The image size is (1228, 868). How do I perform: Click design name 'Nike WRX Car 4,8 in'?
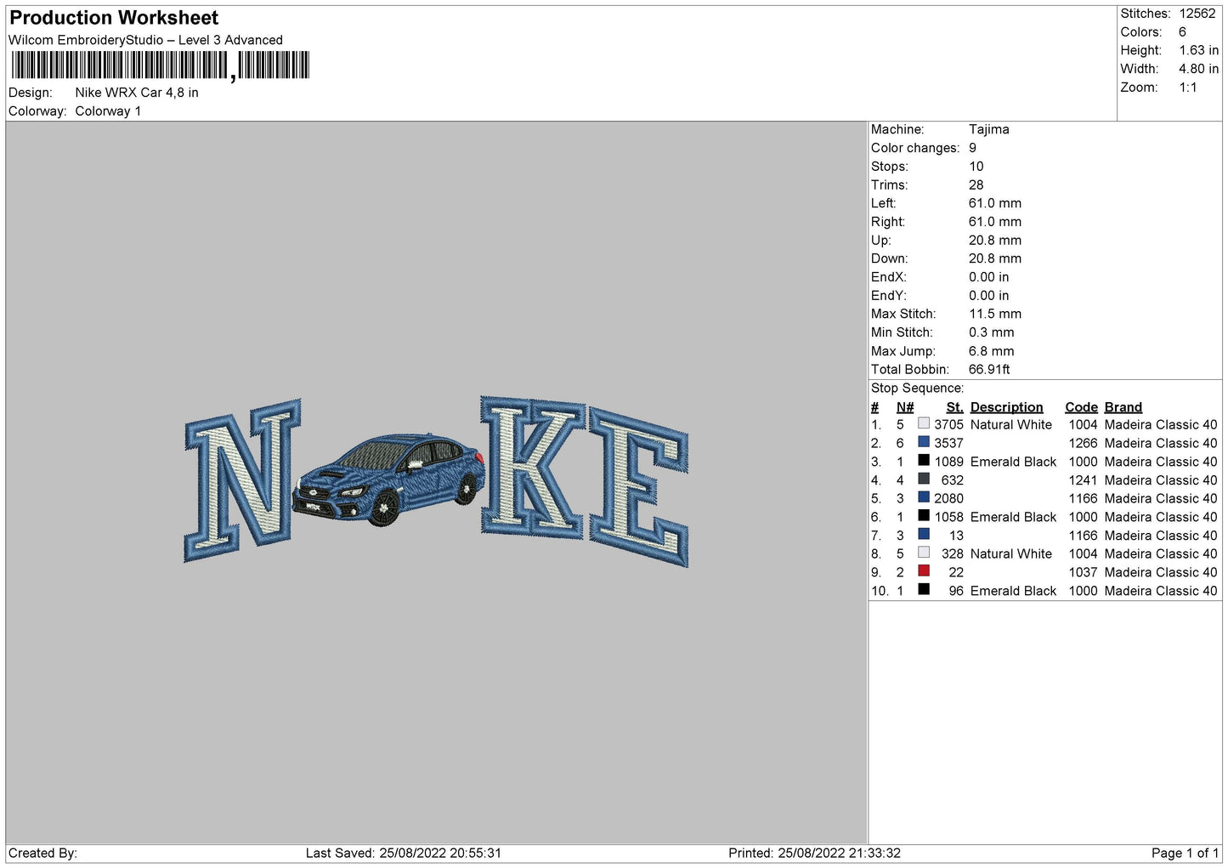(x=137, y=93)
